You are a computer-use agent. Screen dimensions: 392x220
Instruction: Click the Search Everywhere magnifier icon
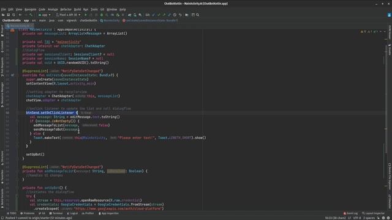point(198,15)
